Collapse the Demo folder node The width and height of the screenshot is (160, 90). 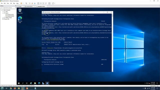[x=3, y=13]
